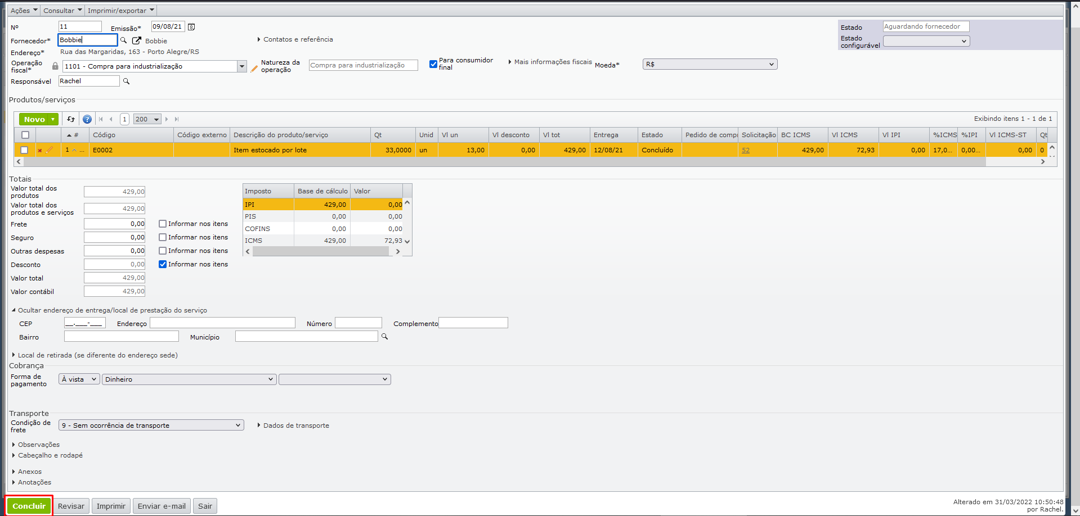This screenshot has height=516, width=1080.
Task: Click the Município search magnifier icon
Action: pyautogui.click(x=385, y=337)
